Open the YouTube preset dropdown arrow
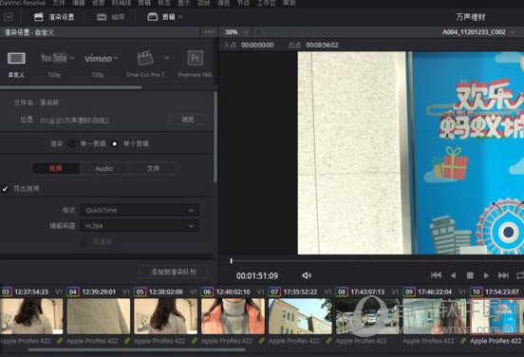 pyautogui.click(x=72, y=58)
